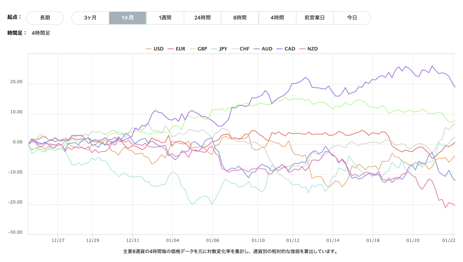Click the 時間足 label

coord(17,33)
